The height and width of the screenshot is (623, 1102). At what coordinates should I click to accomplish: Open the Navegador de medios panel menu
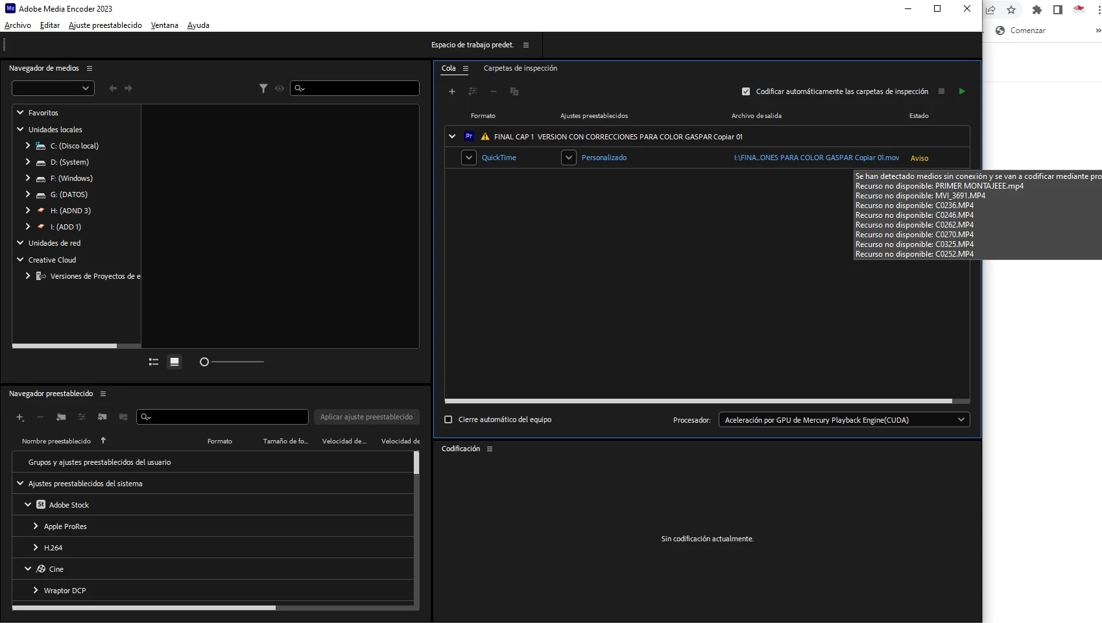(90, 68)
